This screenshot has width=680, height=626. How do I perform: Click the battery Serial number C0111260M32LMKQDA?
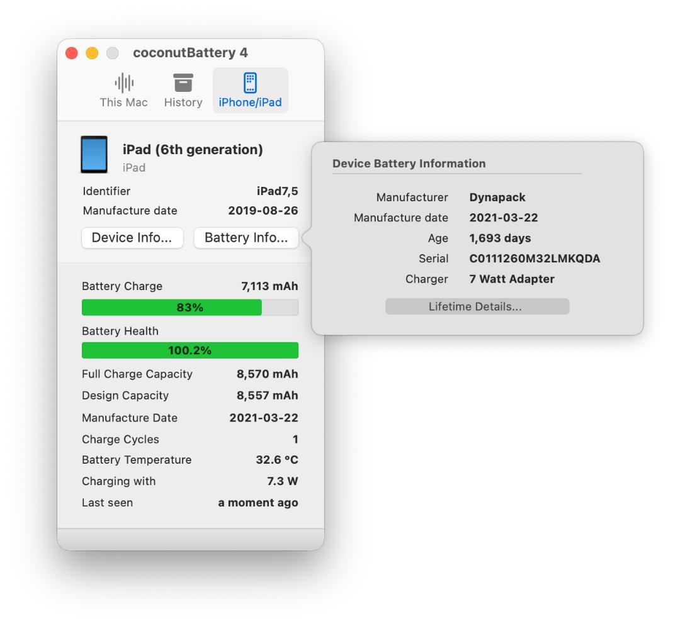[x=535, y=259]
